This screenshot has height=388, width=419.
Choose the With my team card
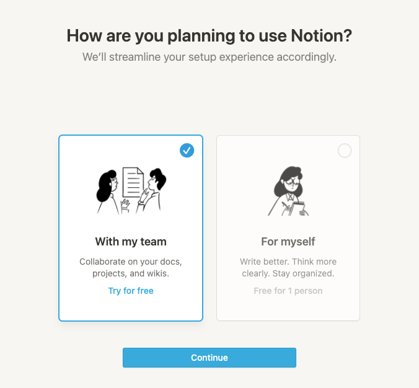(131, 228)
